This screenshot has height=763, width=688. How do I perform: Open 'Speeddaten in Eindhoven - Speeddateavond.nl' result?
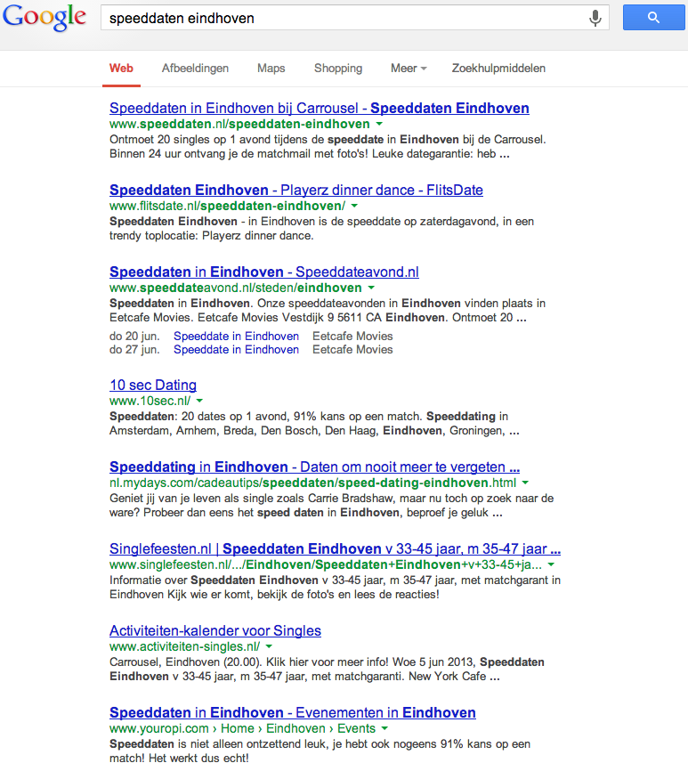pos(264,272)
